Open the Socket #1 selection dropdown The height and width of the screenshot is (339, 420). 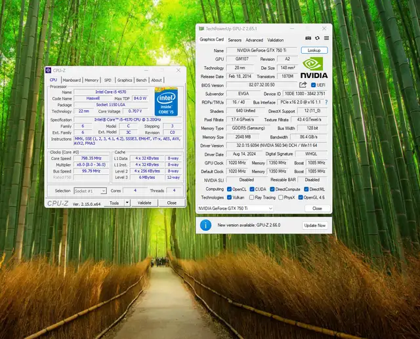coord(91,191)
